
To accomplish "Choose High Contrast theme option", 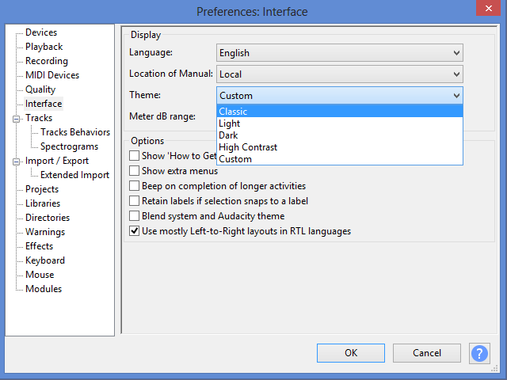I will coord(247,147).
